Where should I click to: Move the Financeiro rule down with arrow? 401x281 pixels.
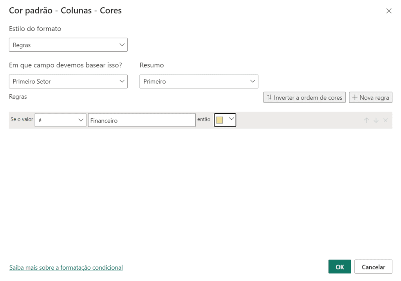click(376, 121)
